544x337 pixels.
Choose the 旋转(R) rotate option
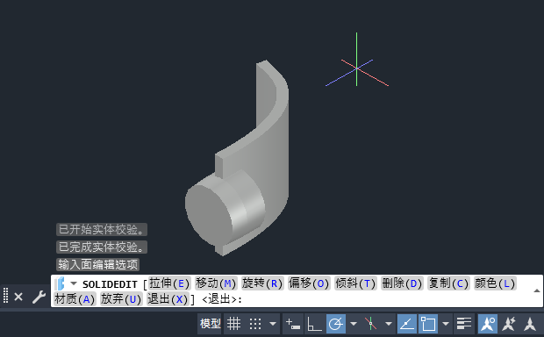tap(262, 283)
